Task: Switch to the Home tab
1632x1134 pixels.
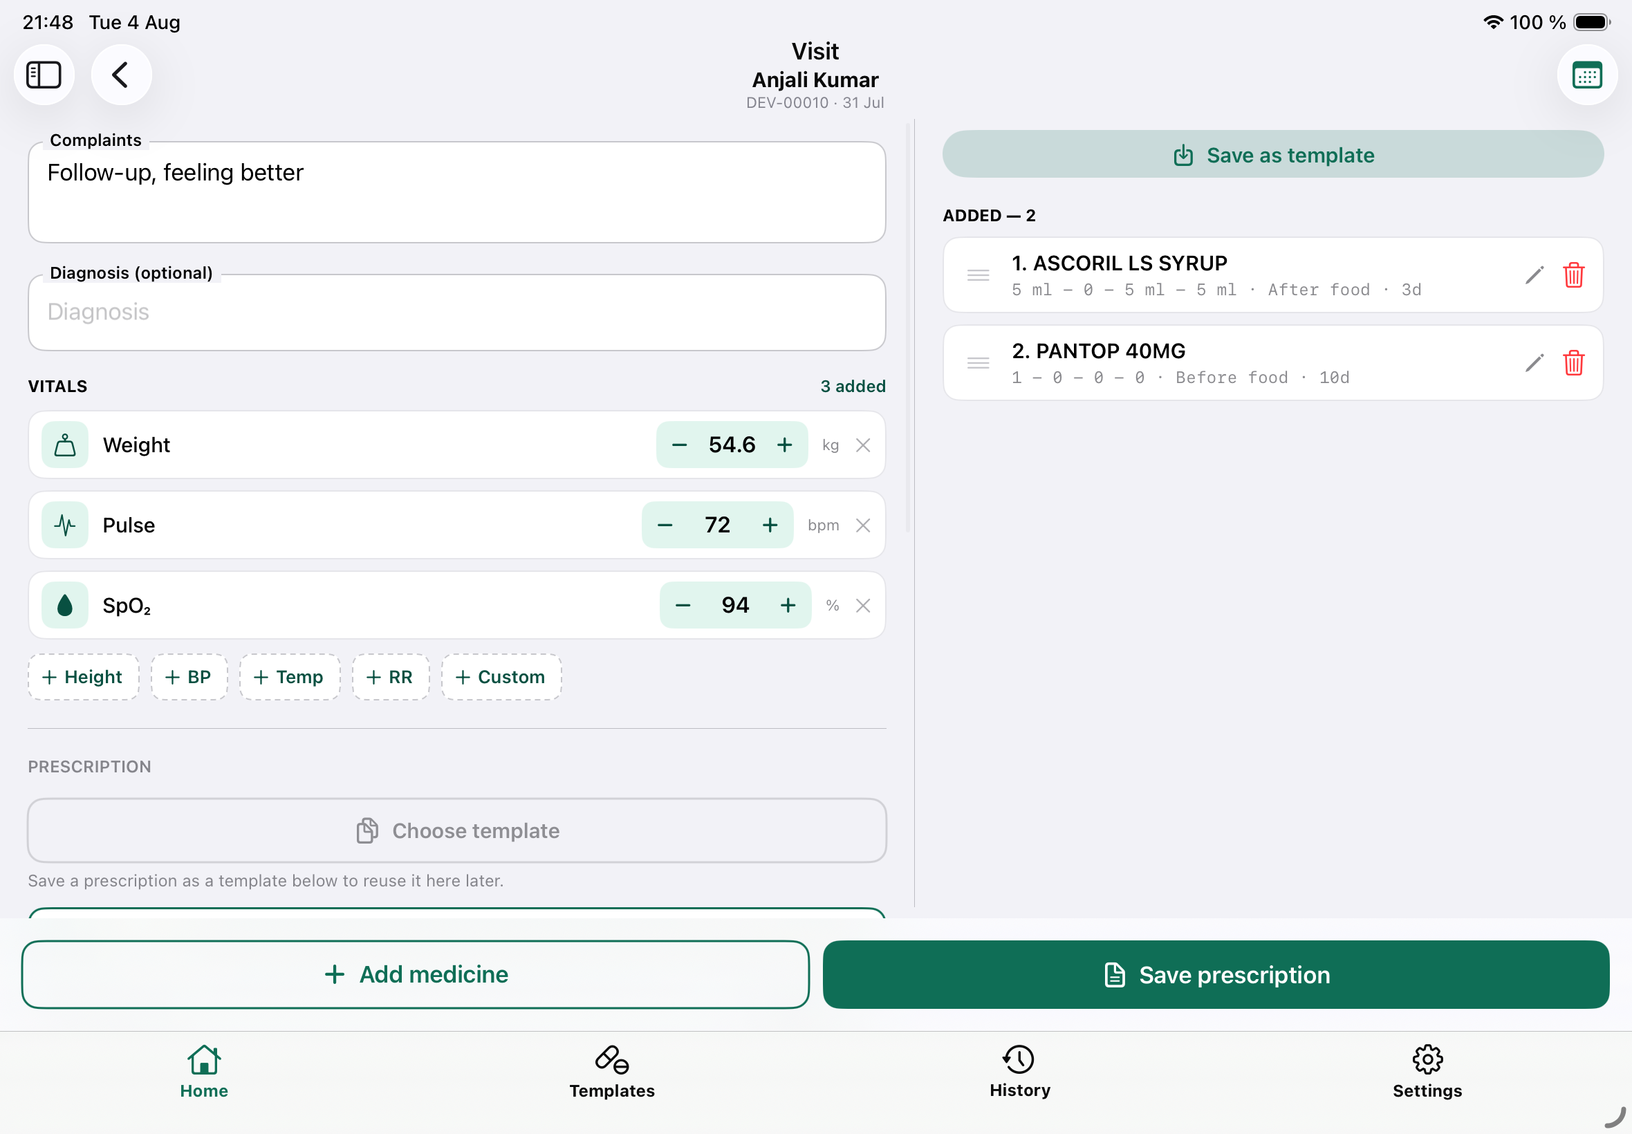Action: [x=204, y=1072]
